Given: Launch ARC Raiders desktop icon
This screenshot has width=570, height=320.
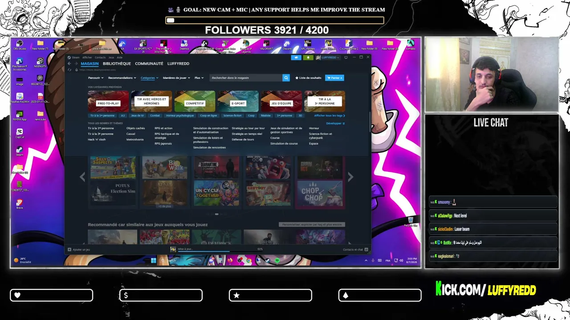Looking at the screenshot, I should click(x=307, y=45).
